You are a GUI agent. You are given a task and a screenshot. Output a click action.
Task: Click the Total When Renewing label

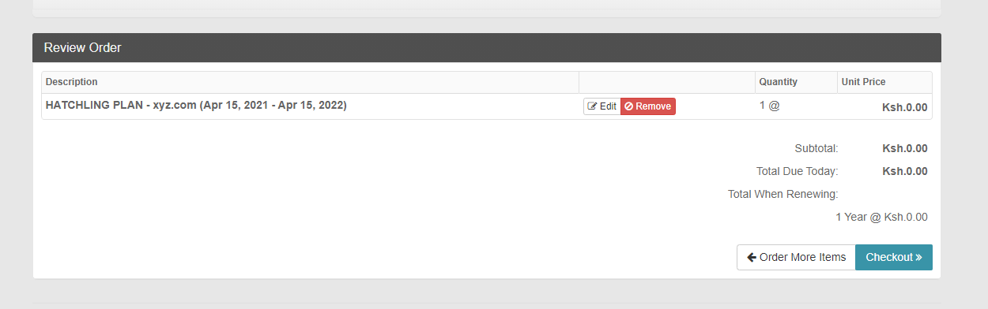point(783,194)
